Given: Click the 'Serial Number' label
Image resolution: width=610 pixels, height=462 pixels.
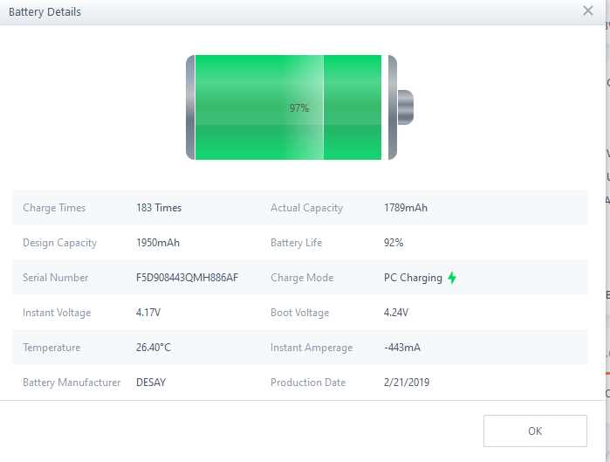Looking at the screenshot, I should click(x=55, y=278).
